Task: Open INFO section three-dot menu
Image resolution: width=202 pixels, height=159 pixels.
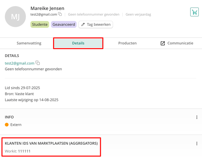Action: [x=197, y=117]
